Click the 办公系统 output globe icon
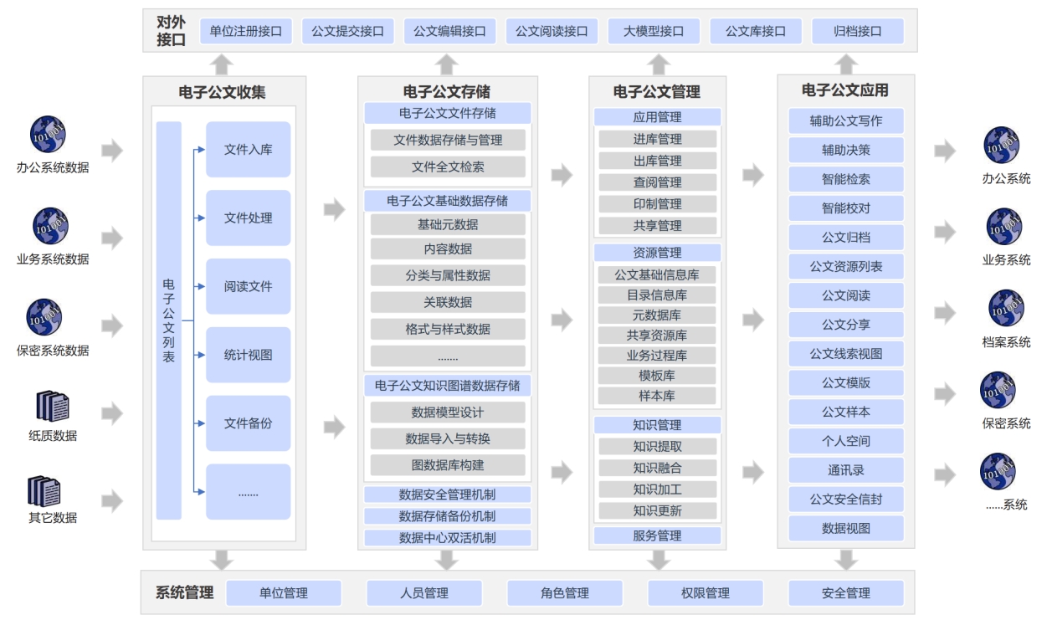The width and height of the screenshot is (1052, 620). tap(1001, 145)
